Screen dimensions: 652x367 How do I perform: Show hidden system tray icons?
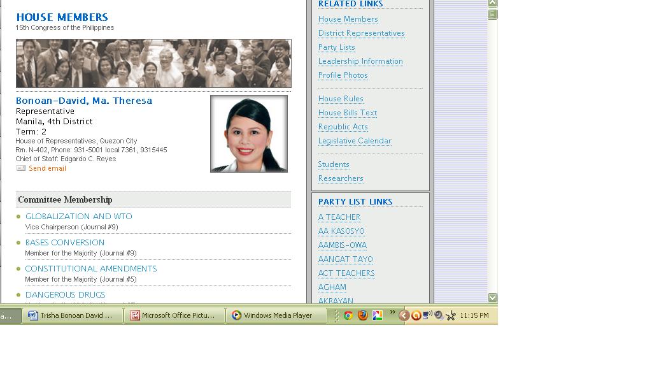point(404,315)
